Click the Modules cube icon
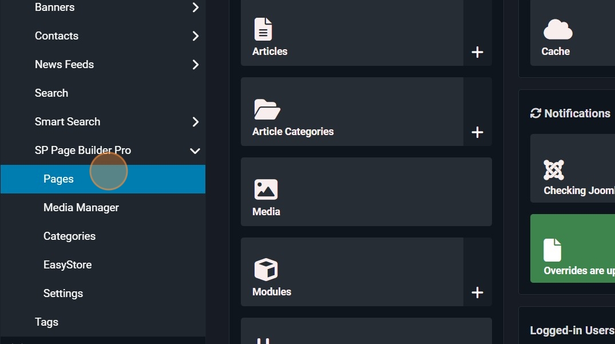615x344 pixels. click(266, 270)
